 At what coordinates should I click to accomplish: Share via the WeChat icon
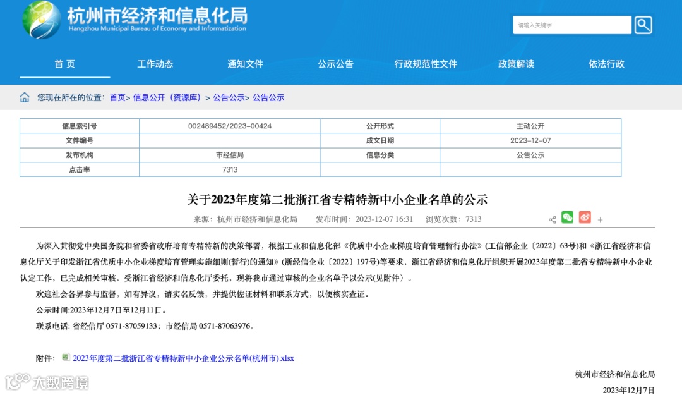click(567, 217)
